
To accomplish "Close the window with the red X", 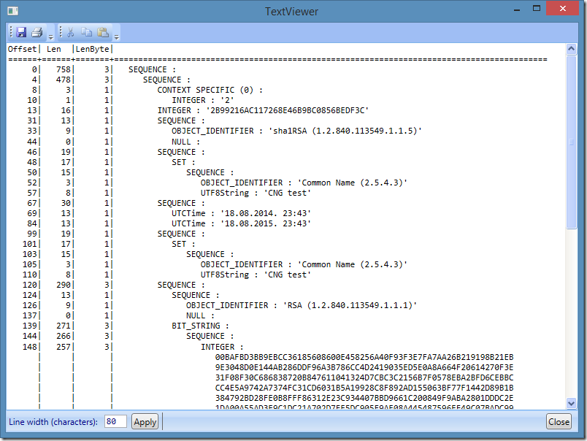I will 562,9.
